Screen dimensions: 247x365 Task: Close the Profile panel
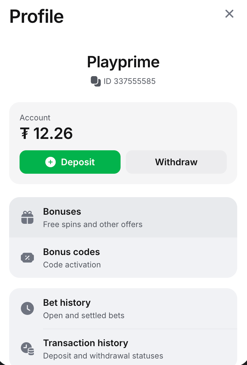pyautogui.click(x=229, y=14)
